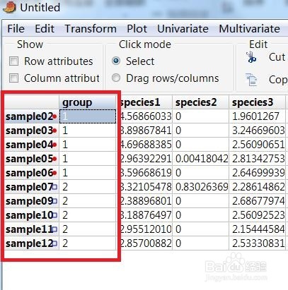This screenshot has height=290, width=288.
Task: Select the group column header
Action: 88,102
